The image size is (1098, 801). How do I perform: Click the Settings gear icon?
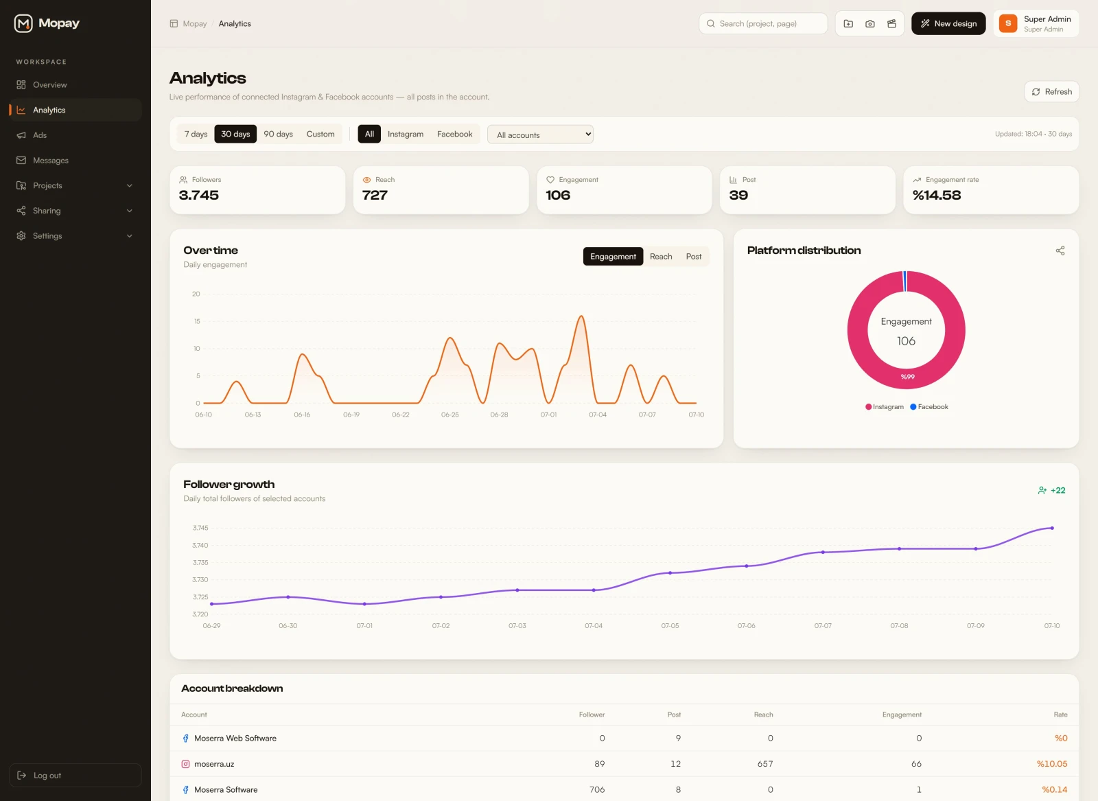(21, 236)
